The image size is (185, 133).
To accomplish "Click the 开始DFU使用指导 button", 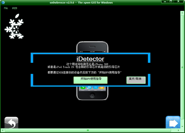I will (90, 80).
